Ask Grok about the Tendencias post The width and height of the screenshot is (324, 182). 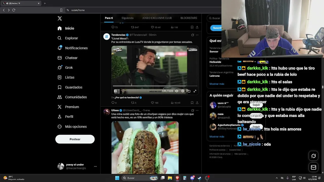[193, 35]
